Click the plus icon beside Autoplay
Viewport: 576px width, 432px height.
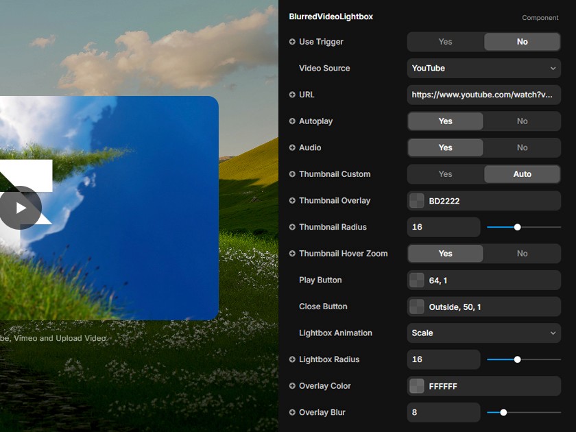click(292, 121)
